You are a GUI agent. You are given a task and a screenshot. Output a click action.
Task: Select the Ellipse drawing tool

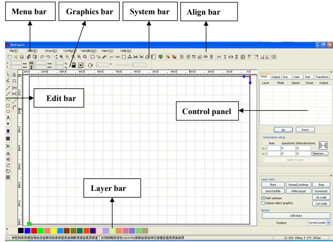[x=8, y=111]
